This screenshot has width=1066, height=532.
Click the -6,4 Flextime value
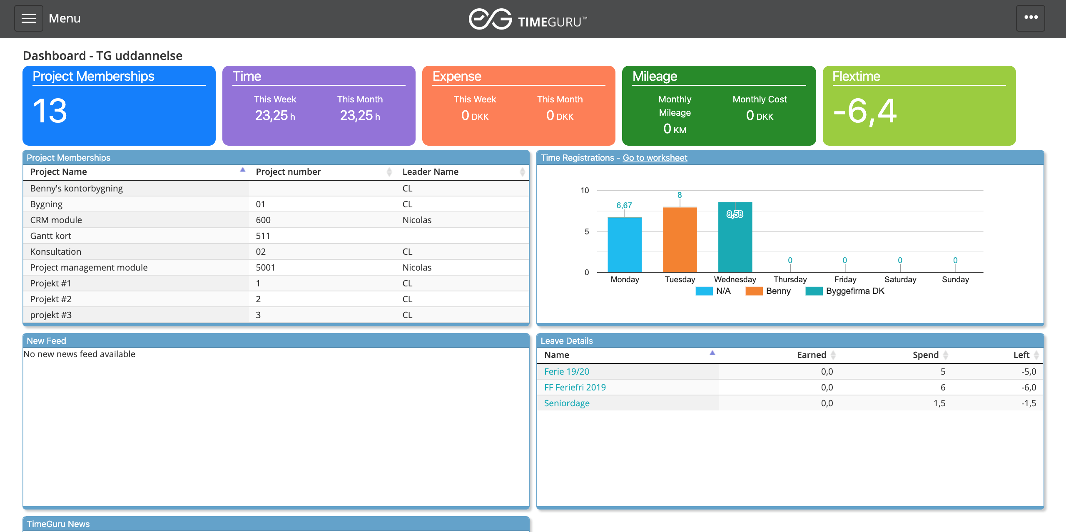click(864, 111)
